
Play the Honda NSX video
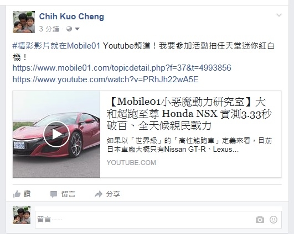pyautogui.click(x=56, y=134)
